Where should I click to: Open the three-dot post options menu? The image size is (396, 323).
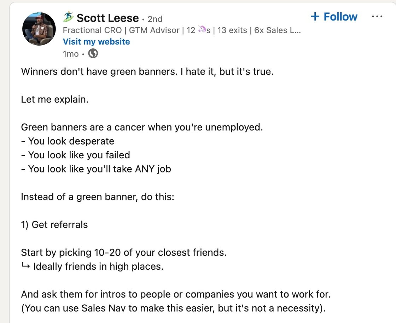[x=377, y=17]
